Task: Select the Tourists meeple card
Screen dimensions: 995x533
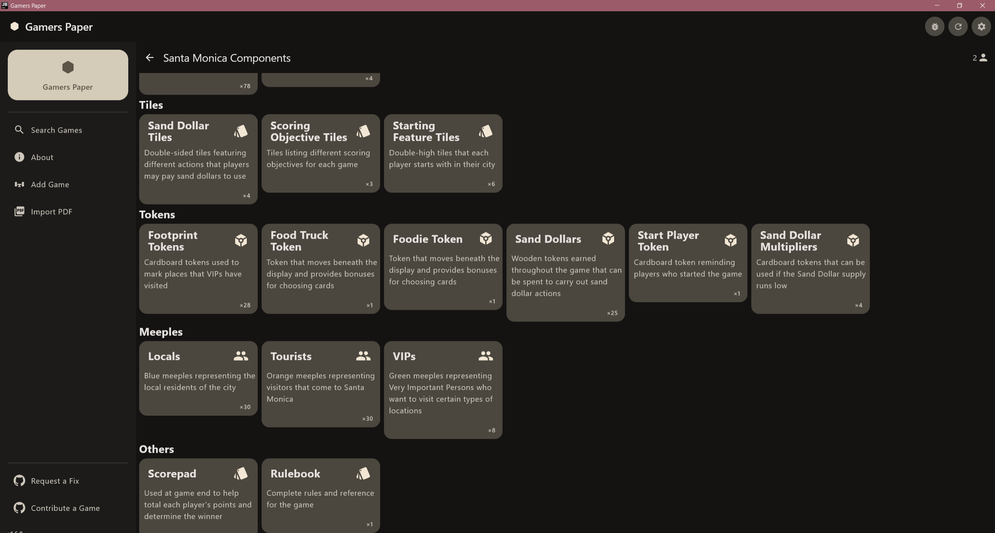Action: (x=321, y=384)
